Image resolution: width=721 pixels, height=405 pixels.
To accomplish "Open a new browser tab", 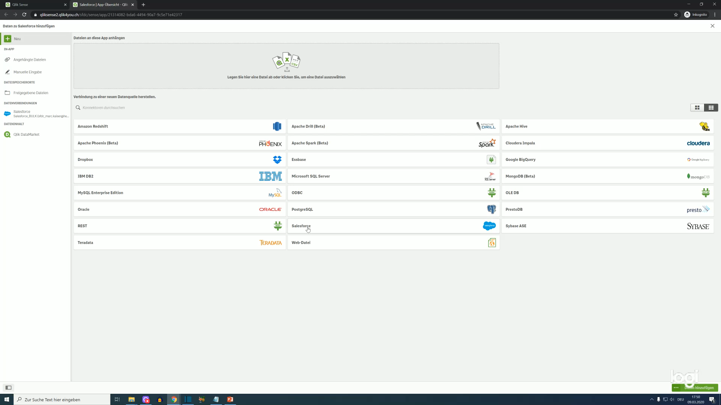I will pyautogui.click(x=143, y=4).
